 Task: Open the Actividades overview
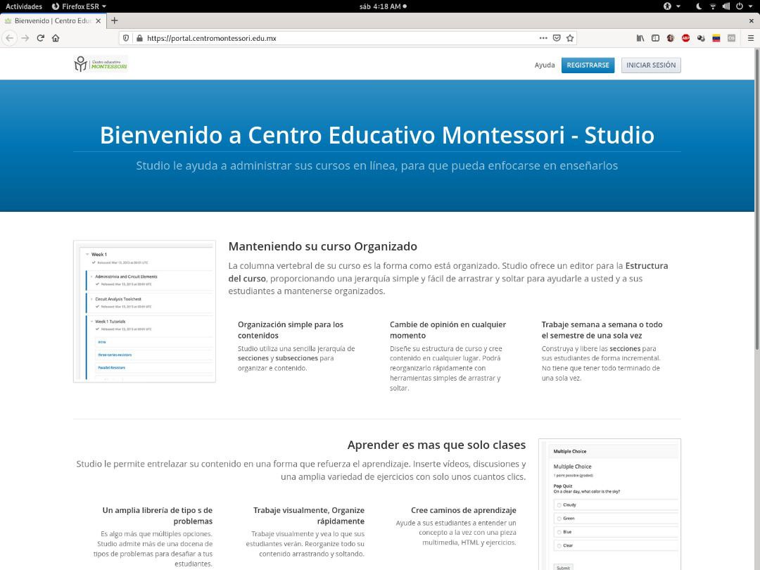24,6
